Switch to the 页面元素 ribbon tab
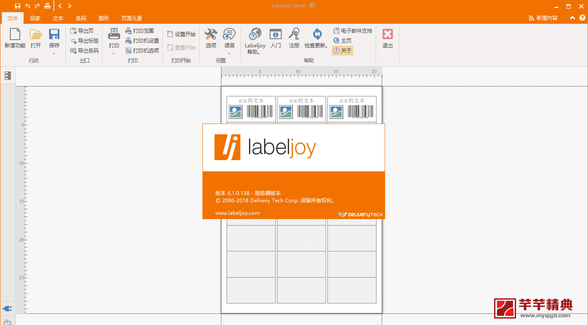The width and height of the screenshot is (588, 325). (132, 18)
